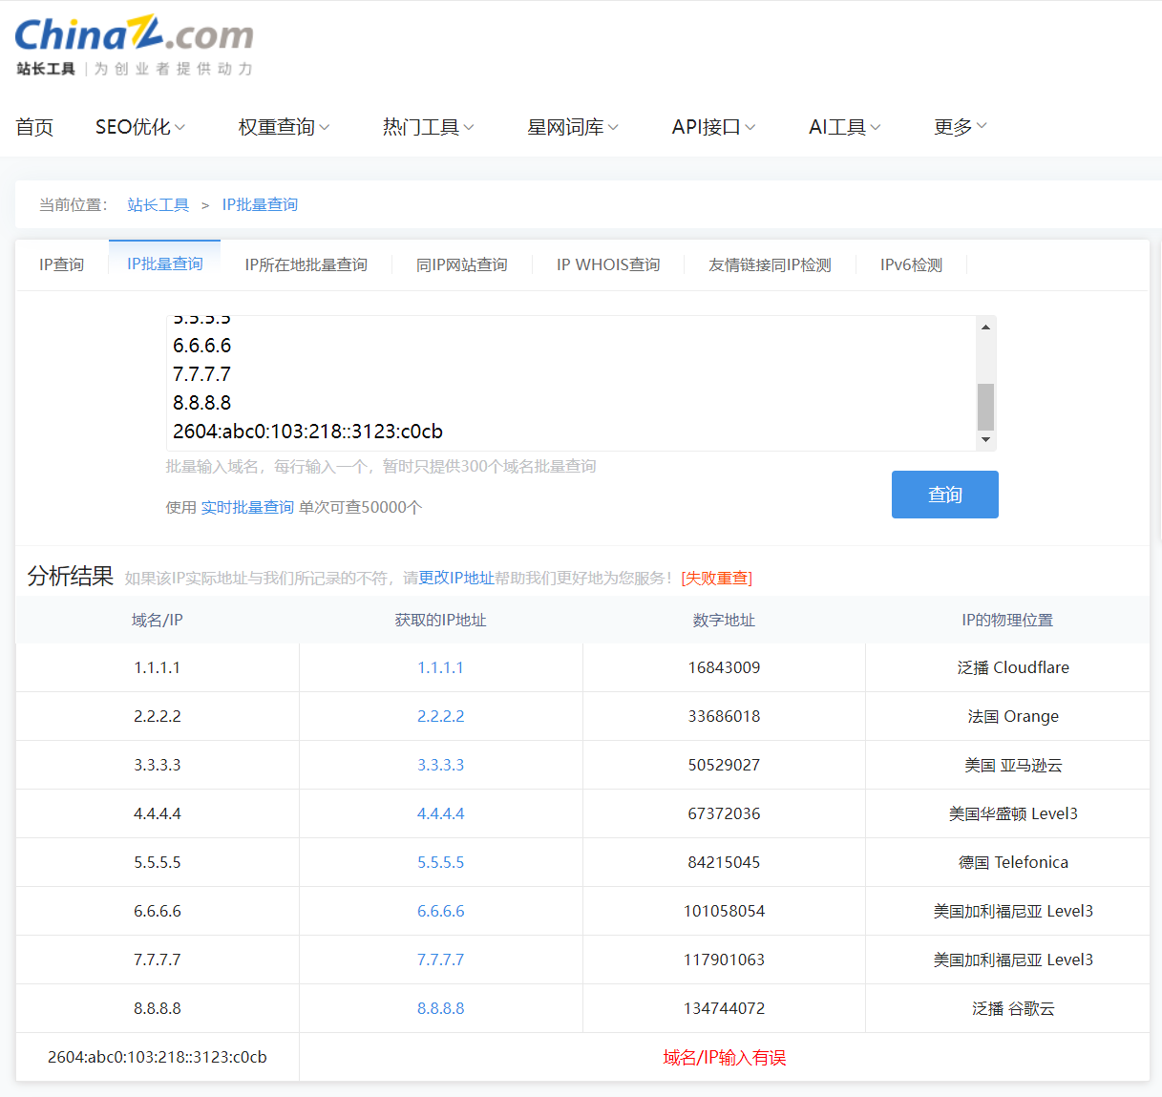
Task: Select the IP批量查询 tab
Action: click(x=165, y=264)
